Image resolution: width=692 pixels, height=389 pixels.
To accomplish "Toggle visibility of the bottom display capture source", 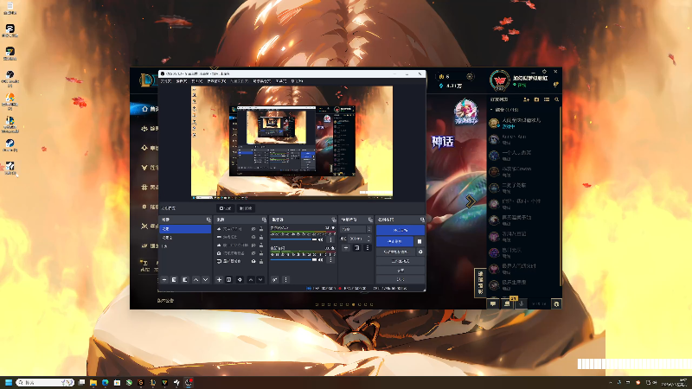I will [253, 261].
